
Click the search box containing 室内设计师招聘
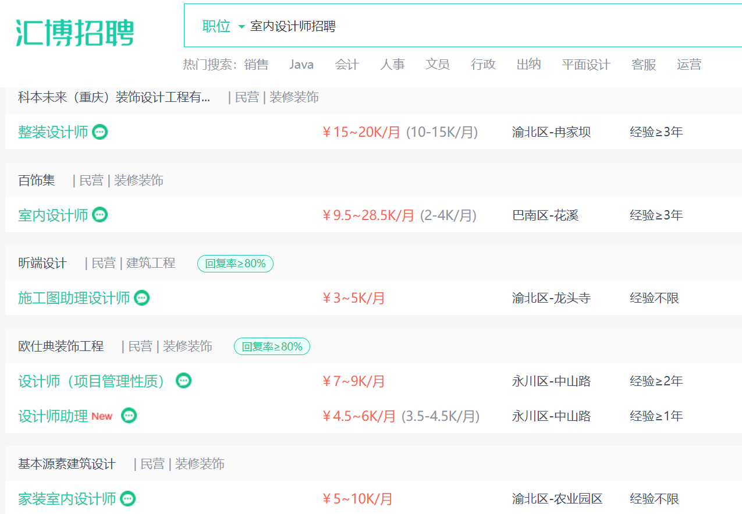pos(466,26)
